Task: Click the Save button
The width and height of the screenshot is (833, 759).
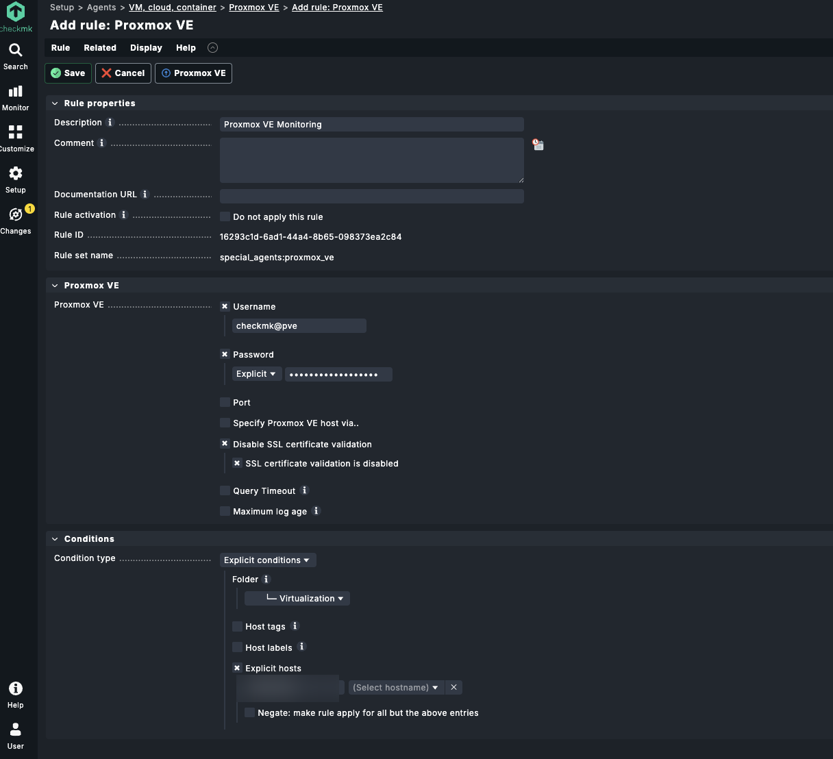Action: coord(69,73)
